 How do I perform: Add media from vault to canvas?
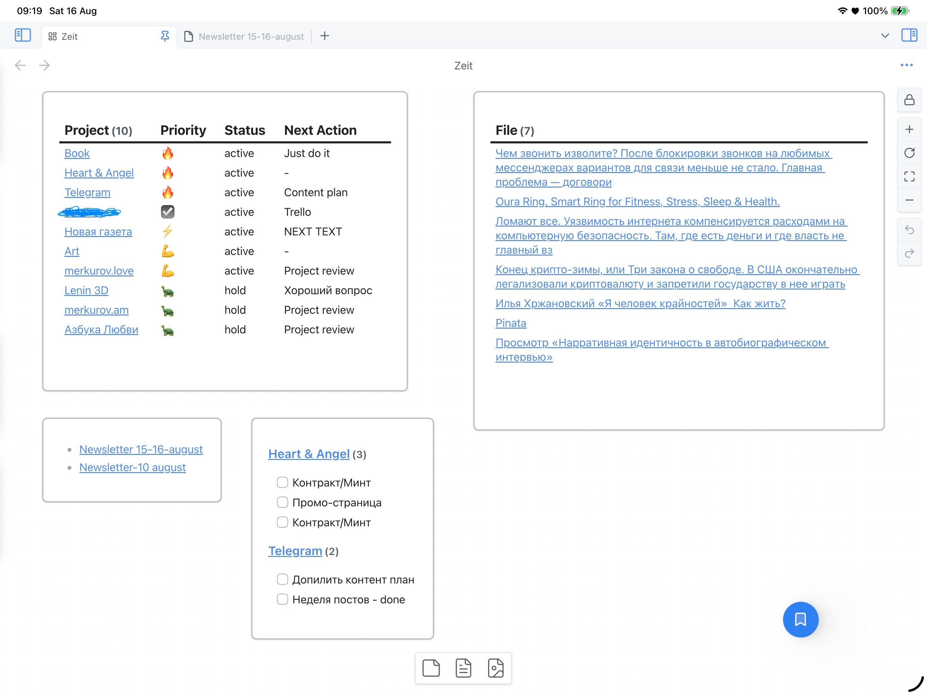(x=496, y=668)
